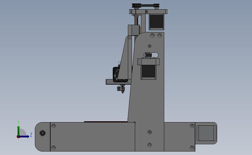The image size is (252, 155).
Task: Select the motor mount bracket above mid-frame motor
Action: tap(149, 62)
